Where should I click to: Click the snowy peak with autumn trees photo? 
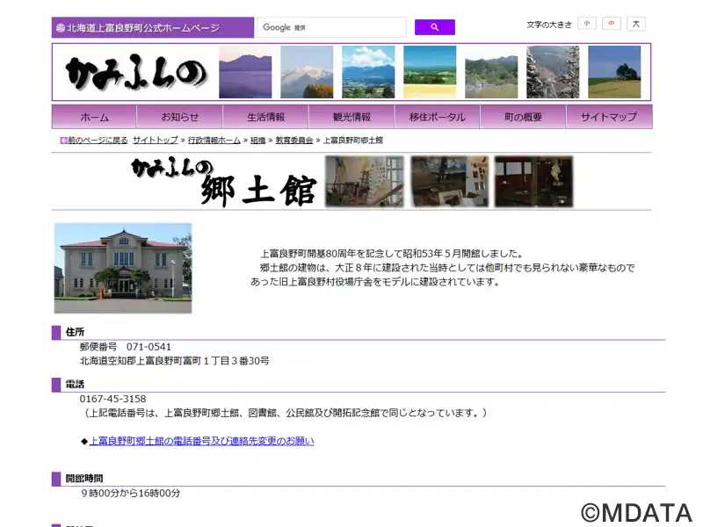[x=307, y=72]
